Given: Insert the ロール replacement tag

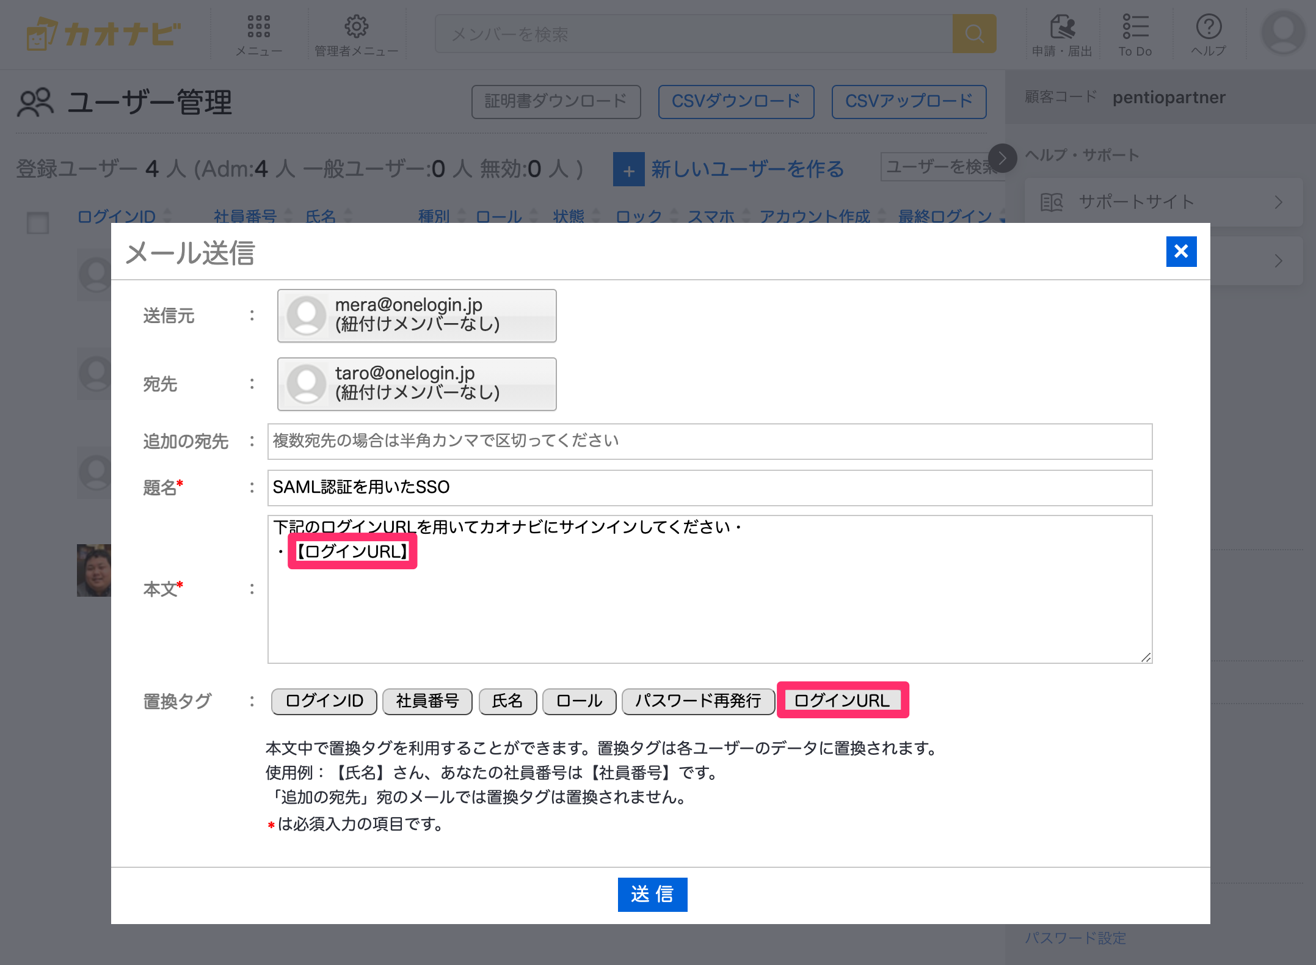Looking at the screenshot, I should coord(580,701).
